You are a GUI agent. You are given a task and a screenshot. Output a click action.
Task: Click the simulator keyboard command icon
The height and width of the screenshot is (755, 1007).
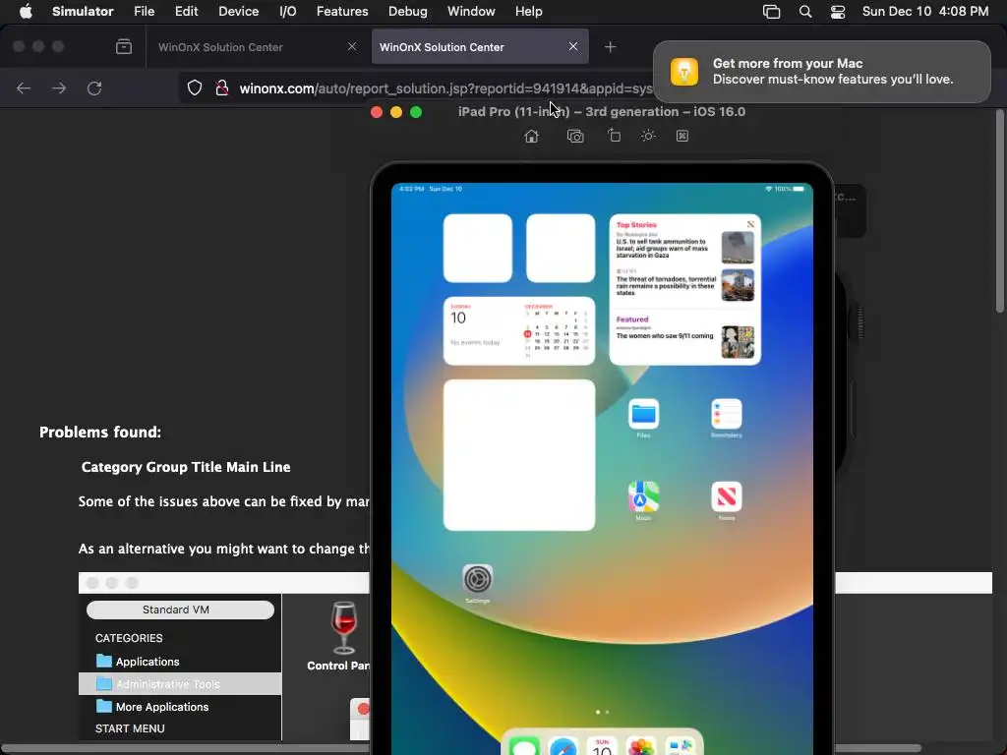click(x=682, y=136)
